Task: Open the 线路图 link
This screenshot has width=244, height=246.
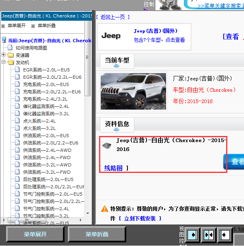Action: tap(113, 168)
